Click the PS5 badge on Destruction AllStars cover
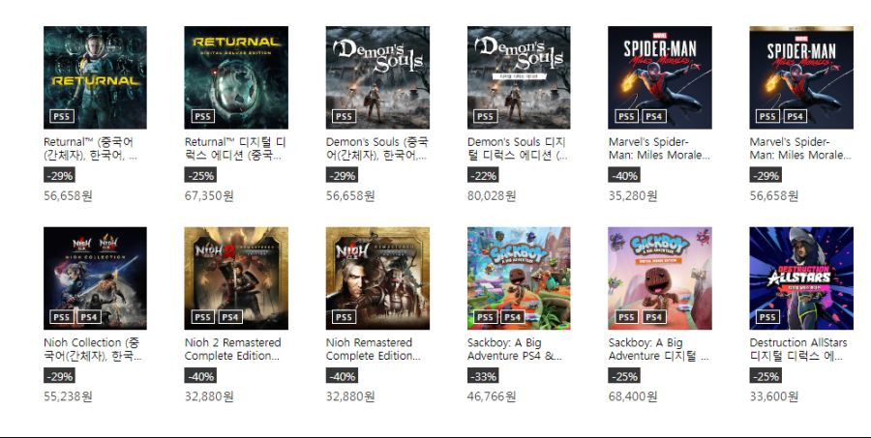The width and height of the screenshot is (871, 438). pos(767,317)
